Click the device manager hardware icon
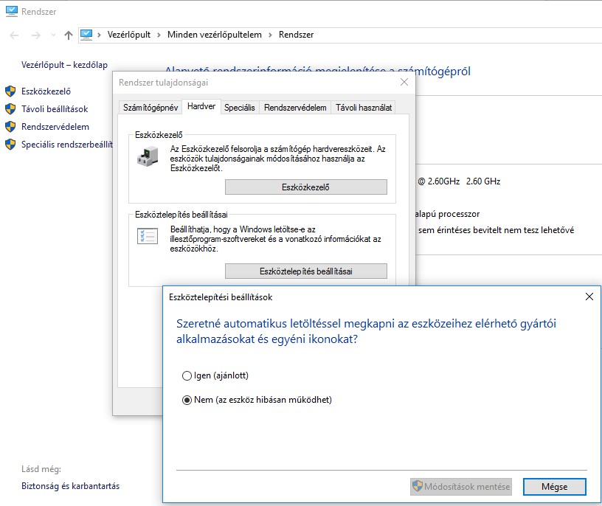Image resolution: width=602 pixels, height=506 pixels. click(148, 156)
